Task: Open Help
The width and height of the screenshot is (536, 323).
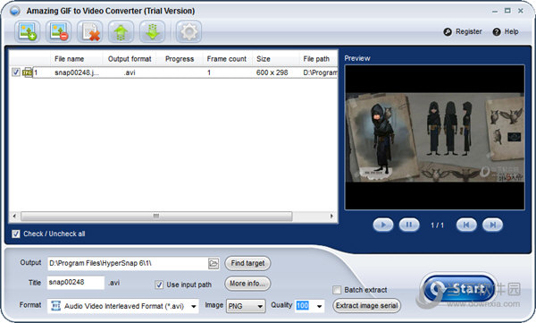Action: pyautogui.click(x=506, y=31)
